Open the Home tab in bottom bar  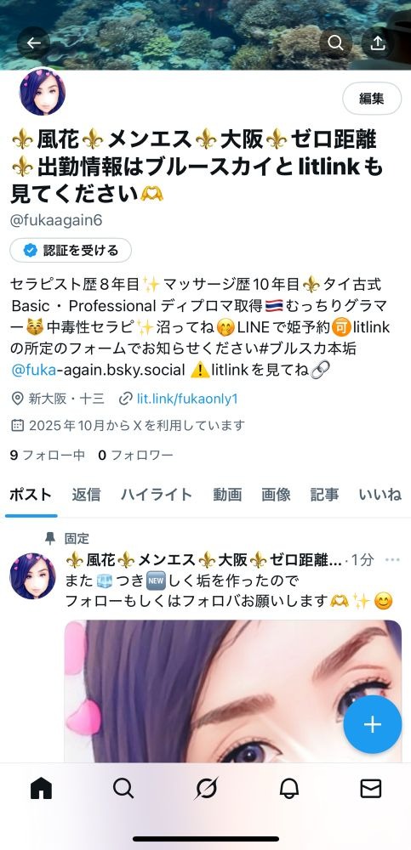41,788
